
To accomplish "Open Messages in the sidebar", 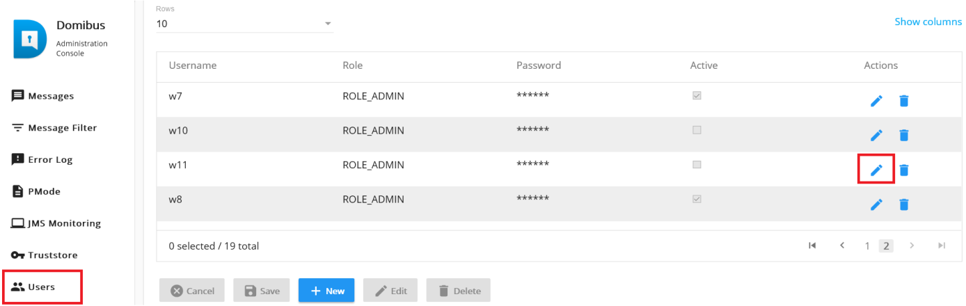I will [42, 96].
